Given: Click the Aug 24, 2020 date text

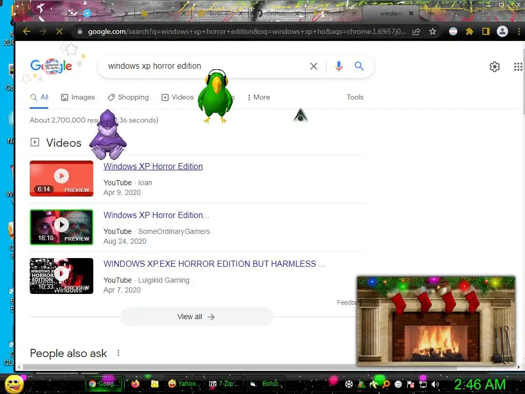Looking at the screenshot, I should 125,241.
